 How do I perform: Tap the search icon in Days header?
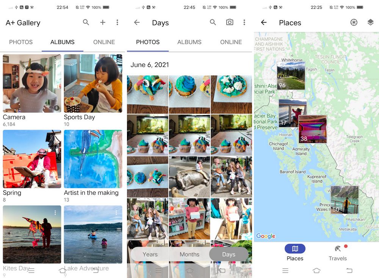pos(213,22)
